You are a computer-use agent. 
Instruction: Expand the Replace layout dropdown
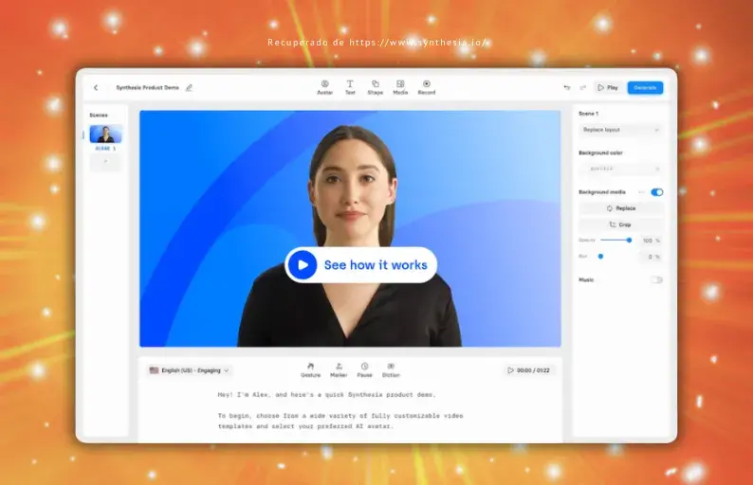coord(621,130)
